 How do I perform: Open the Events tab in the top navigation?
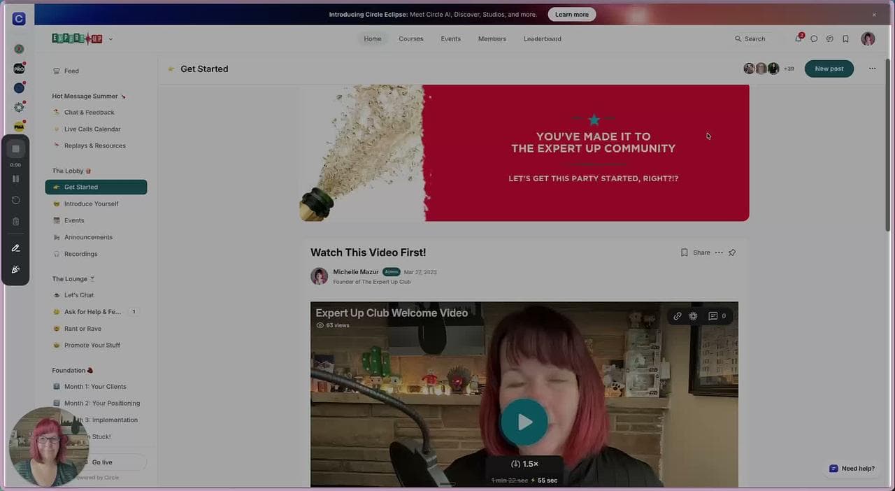(450, 39)
